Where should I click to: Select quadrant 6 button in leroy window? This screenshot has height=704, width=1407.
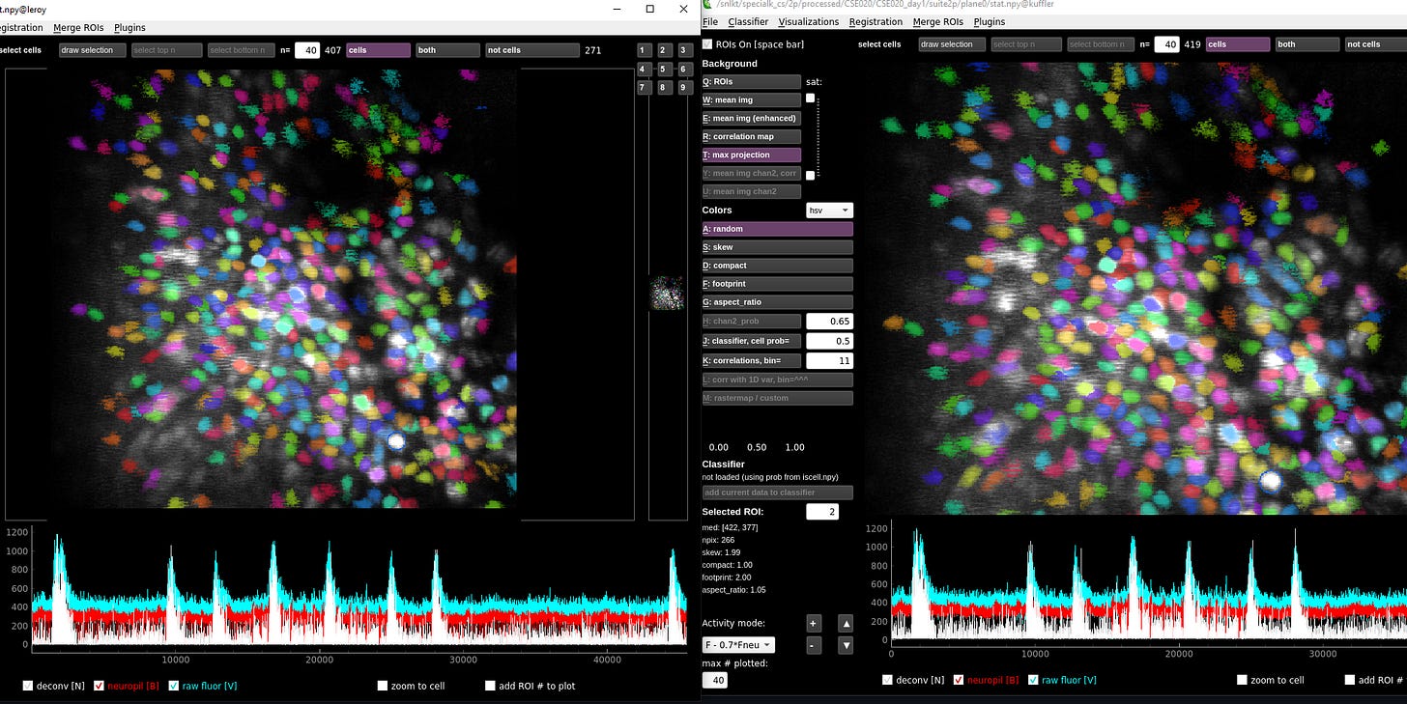684,70
